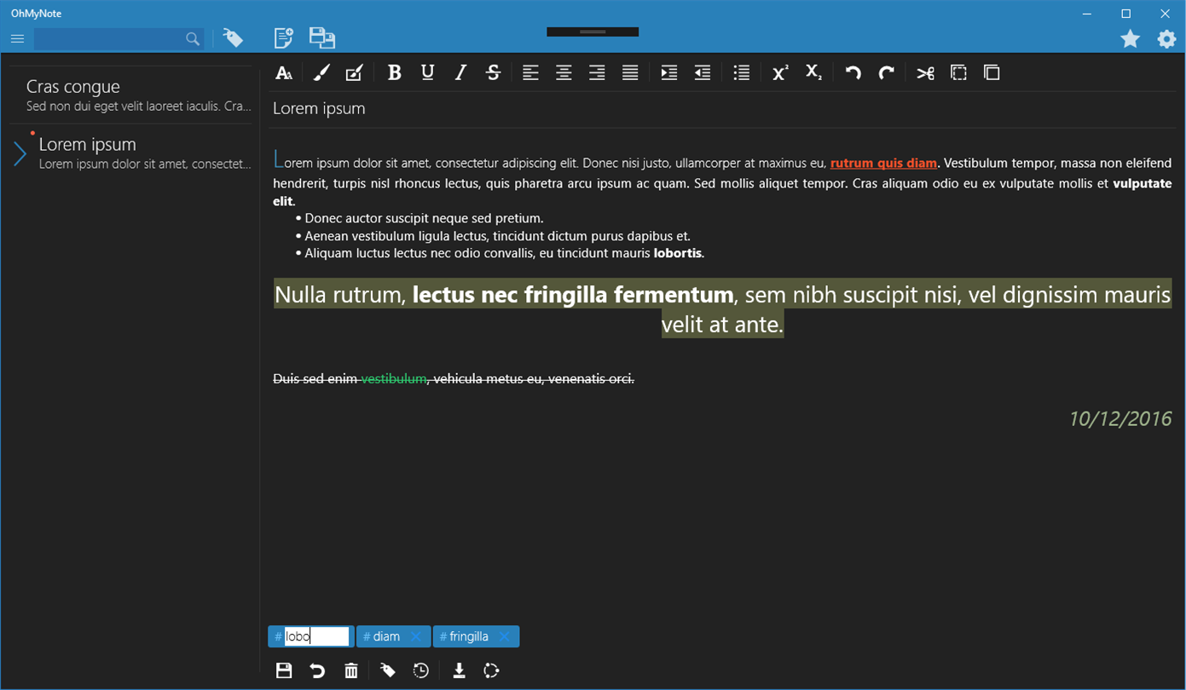The image size is (1186, 690).
Task: Revert changes with bottom undo arrow
Action: pos(317,670)
